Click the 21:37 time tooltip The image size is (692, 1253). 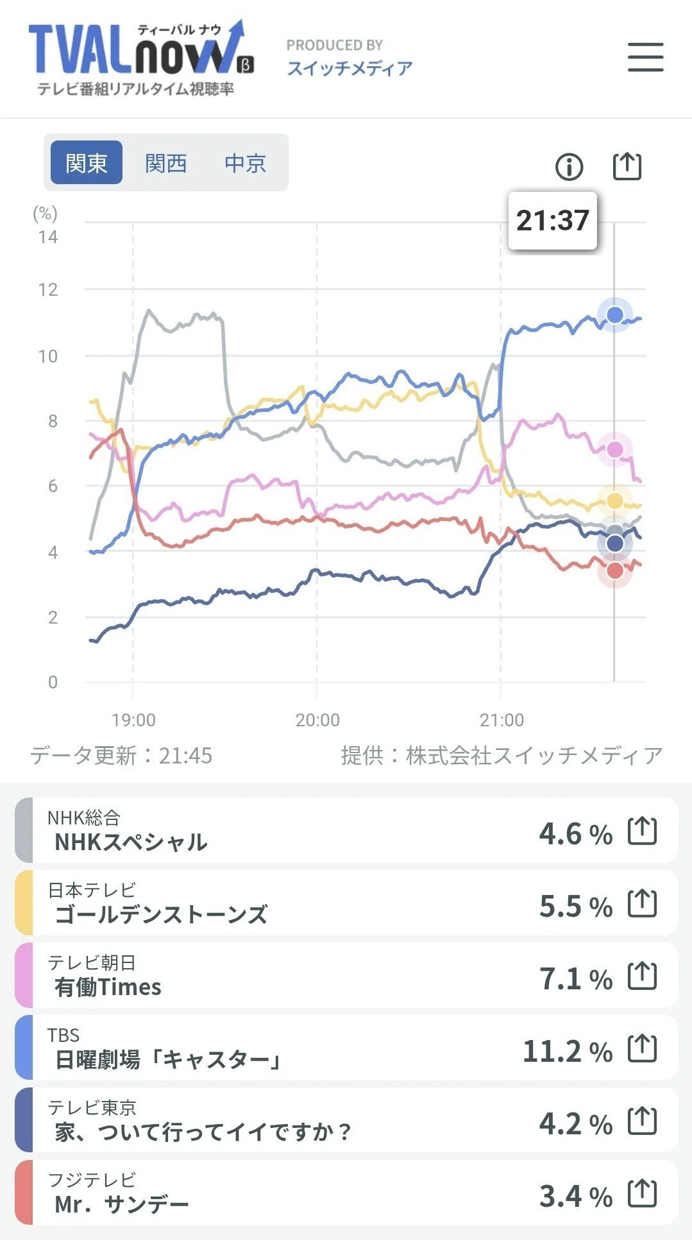pyautogui.click(x=552, y=221)
